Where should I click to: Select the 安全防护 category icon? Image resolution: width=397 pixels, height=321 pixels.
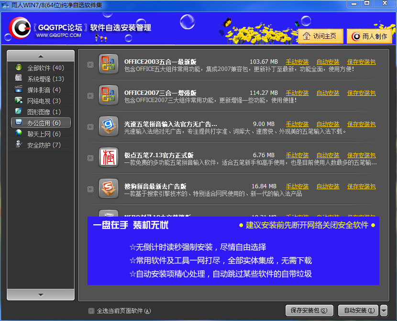click(x=19, y=145)
